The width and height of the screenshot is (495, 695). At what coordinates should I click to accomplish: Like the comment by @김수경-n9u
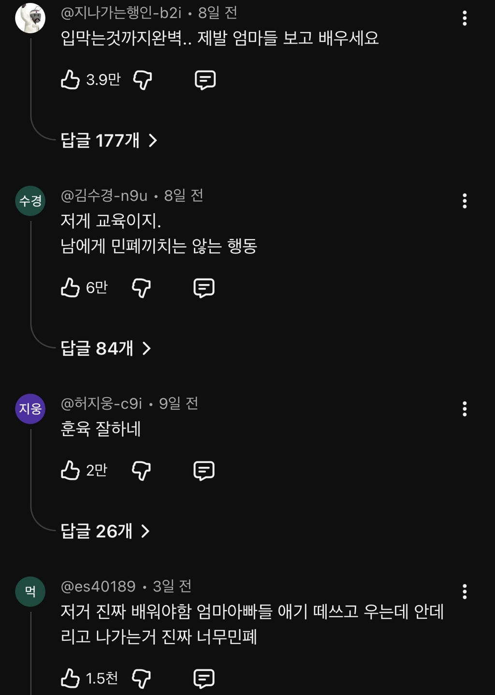[70, 288]
